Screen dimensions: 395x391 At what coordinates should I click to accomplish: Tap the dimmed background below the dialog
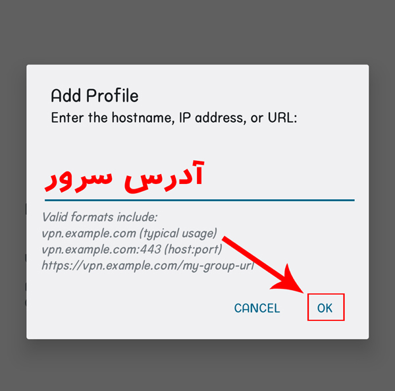pyautogui.click(x=197, y=366)
